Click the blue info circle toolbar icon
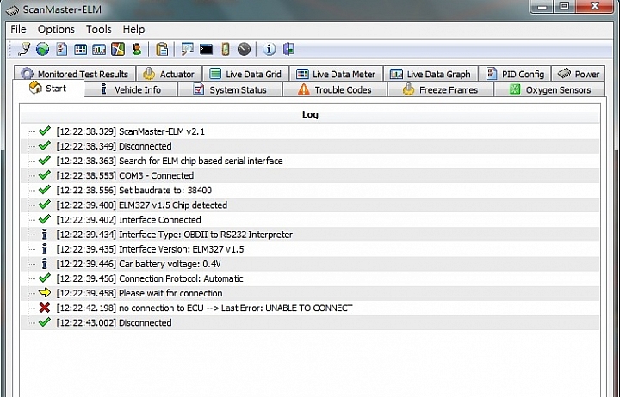The height and width of the screenshot is (397, 620). [270, 49]
